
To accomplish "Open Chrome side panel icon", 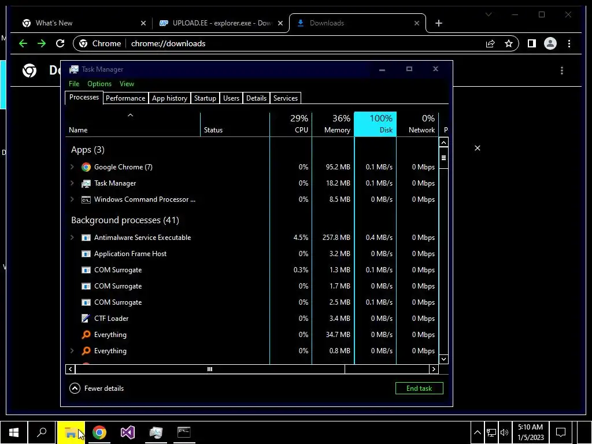I will 532,43.
